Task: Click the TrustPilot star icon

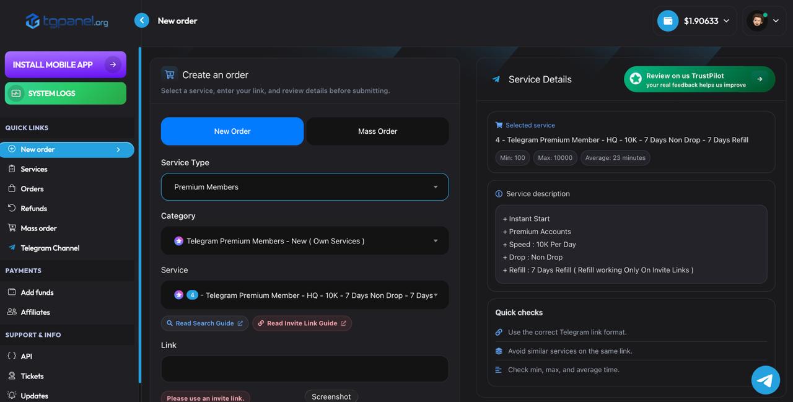Action: point(636,79)
